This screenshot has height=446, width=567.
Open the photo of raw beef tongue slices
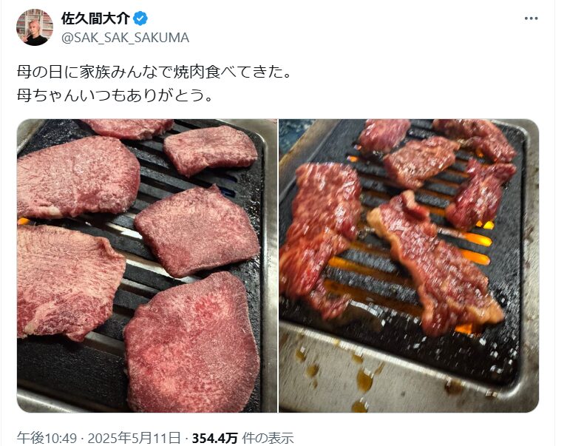click(147, 266)
